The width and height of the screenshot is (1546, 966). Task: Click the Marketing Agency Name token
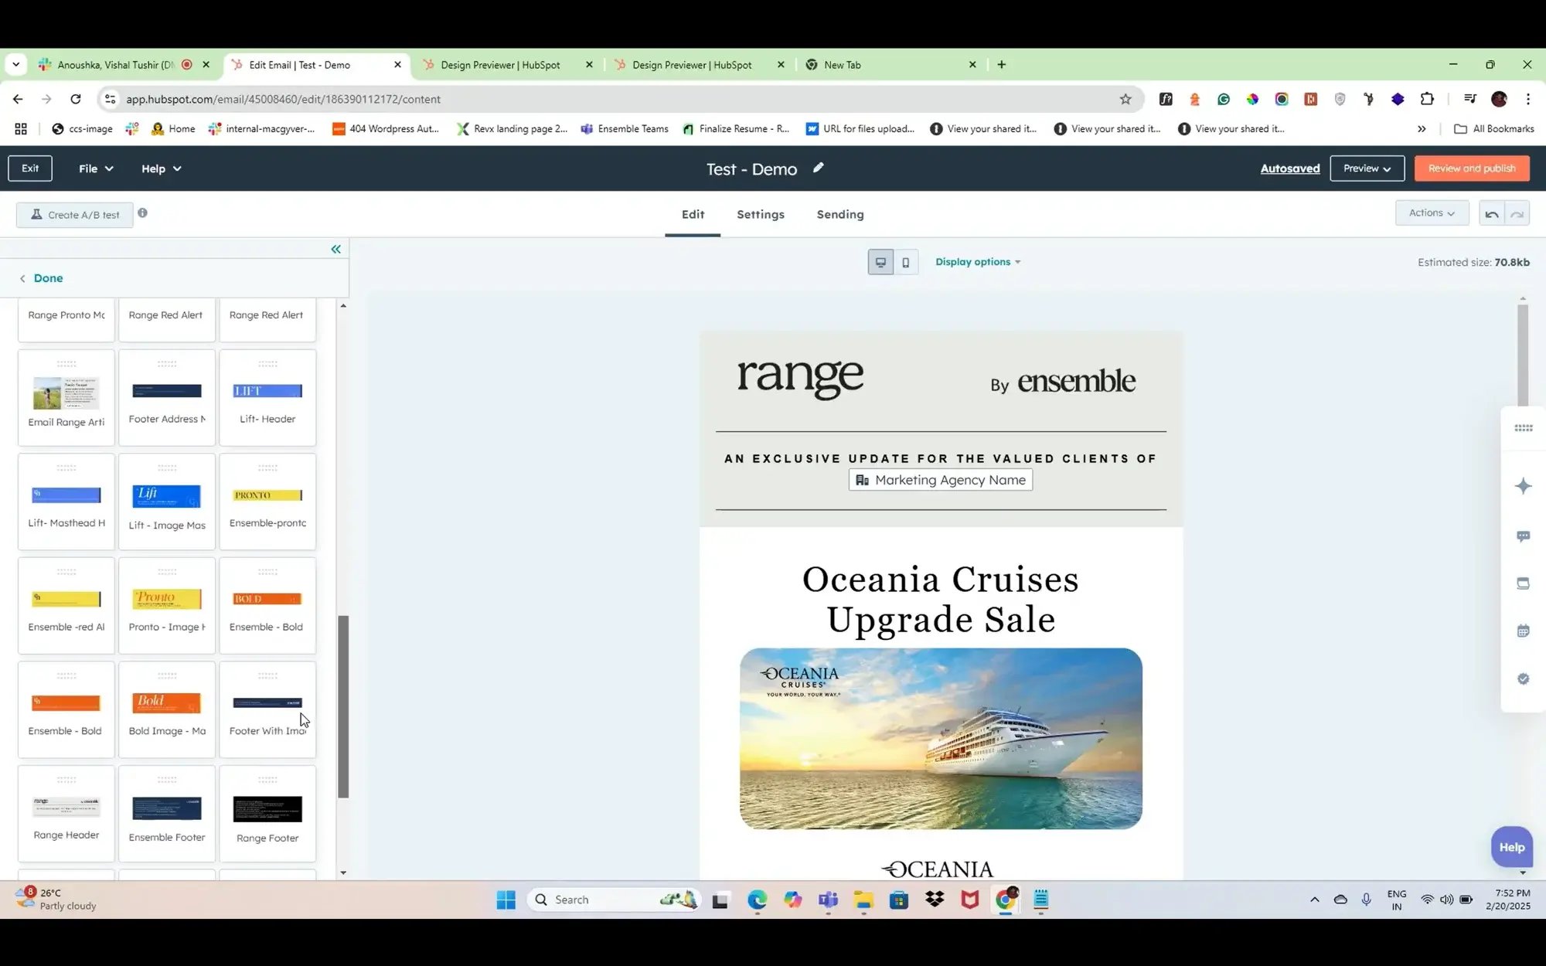940,480
